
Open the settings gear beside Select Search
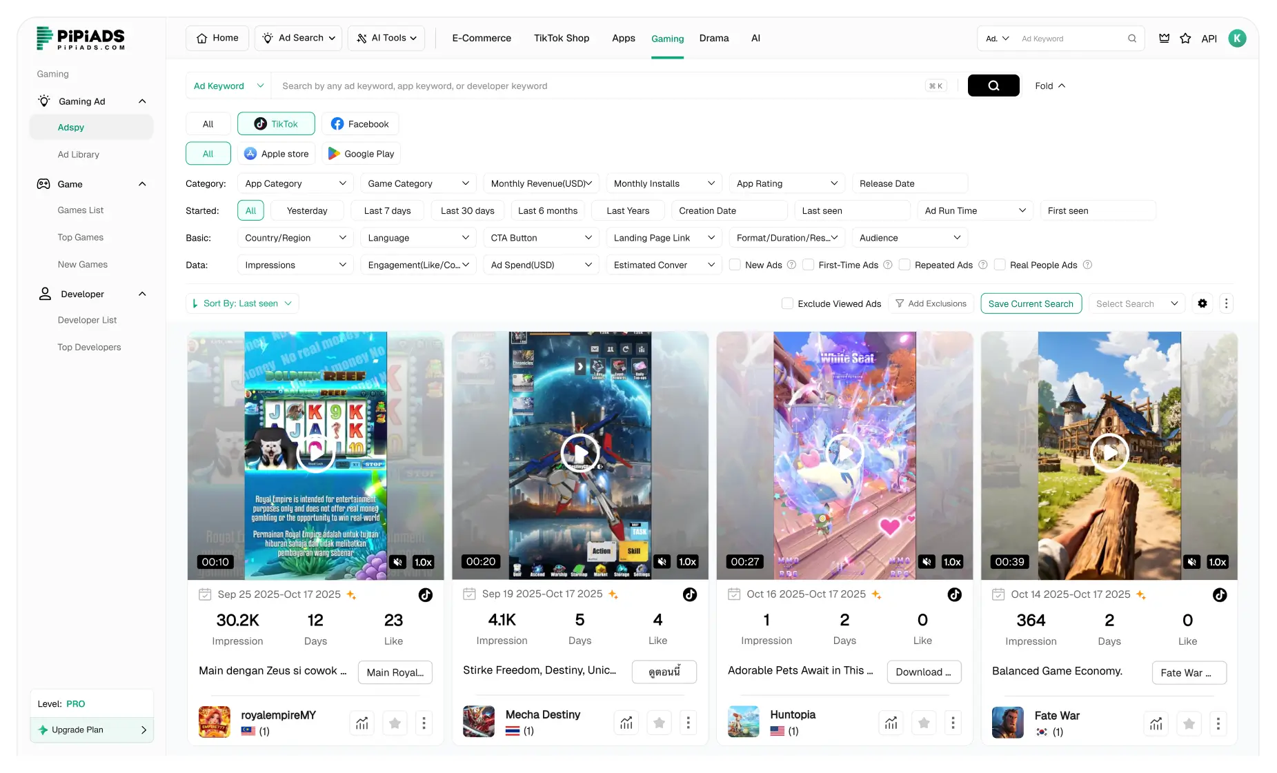click(1202, 303)
